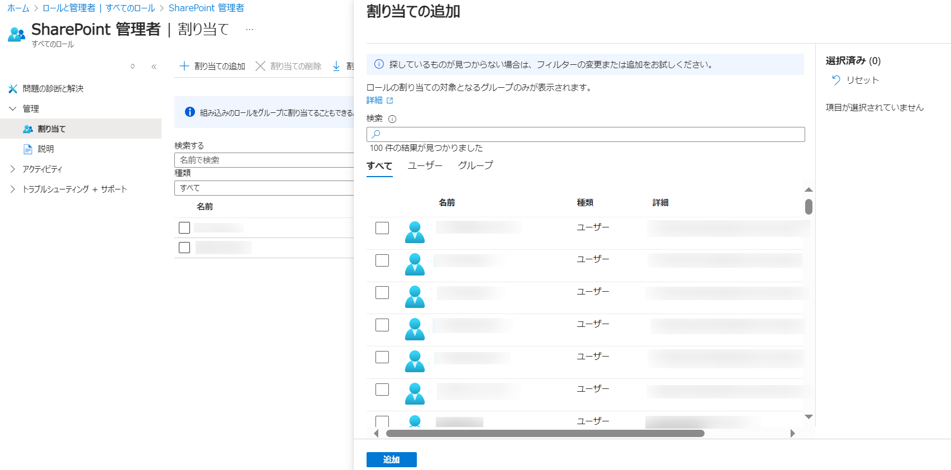Check the first user row checkbox in panel

(382, 228)
